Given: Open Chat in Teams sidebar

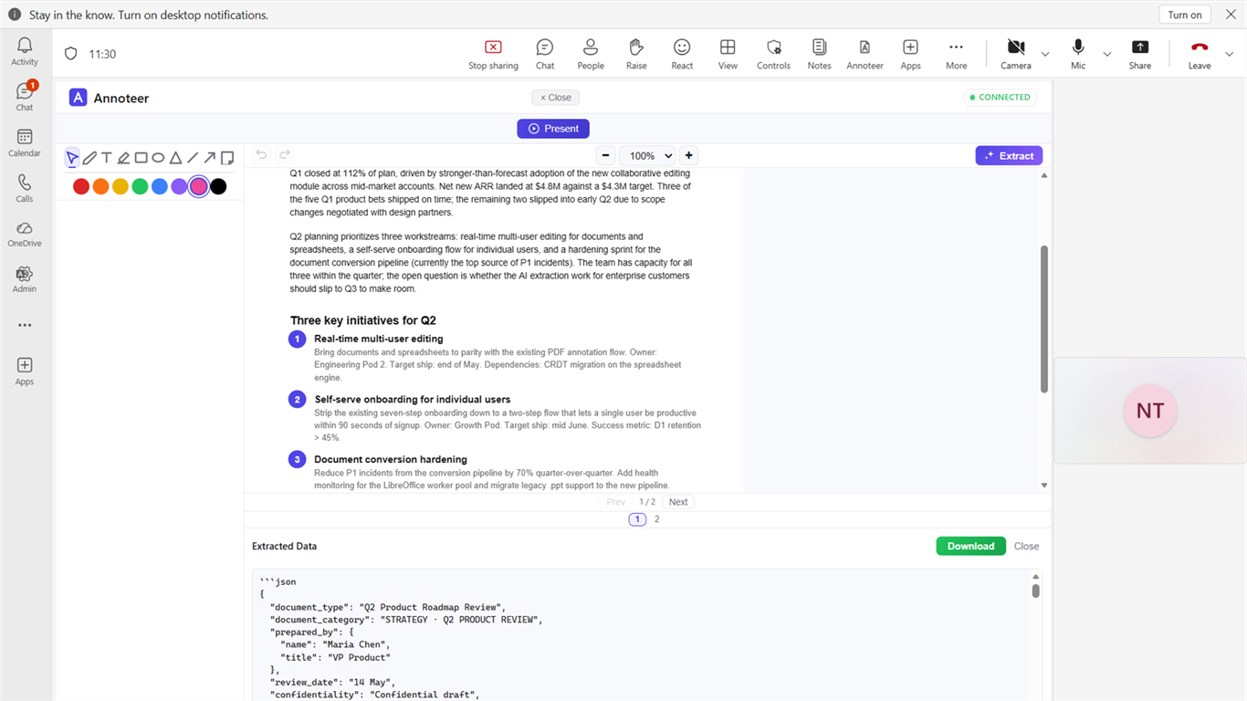Looking at the screenshot, I should pyautogui.click(x=25, y=97).
